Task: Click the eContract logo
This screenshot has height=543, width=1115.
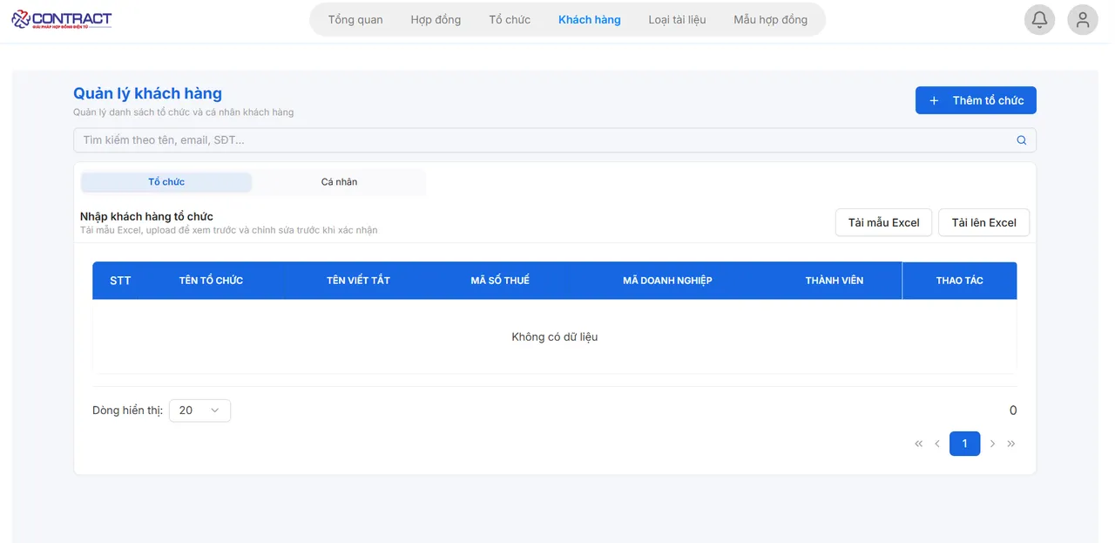Action: 62,19
